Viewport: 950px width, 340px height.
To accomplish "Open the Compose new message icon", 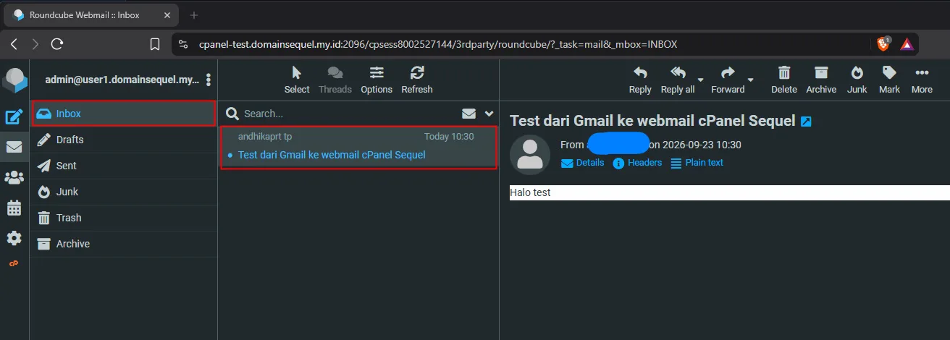I will click(x=14, y=116).
